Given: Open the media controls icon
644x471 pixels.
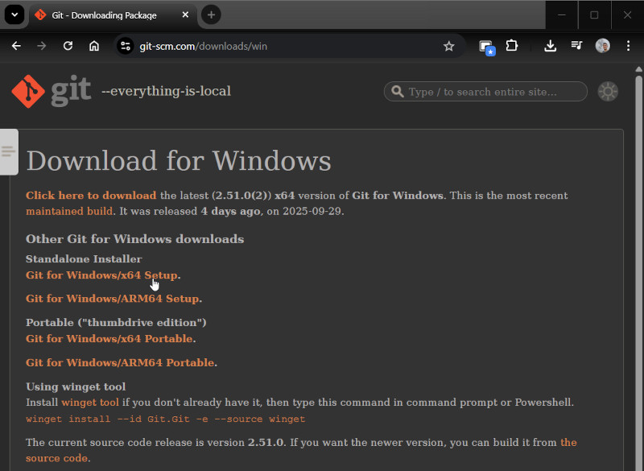Looking at the screenshot, I should click(x=576, y=46).
